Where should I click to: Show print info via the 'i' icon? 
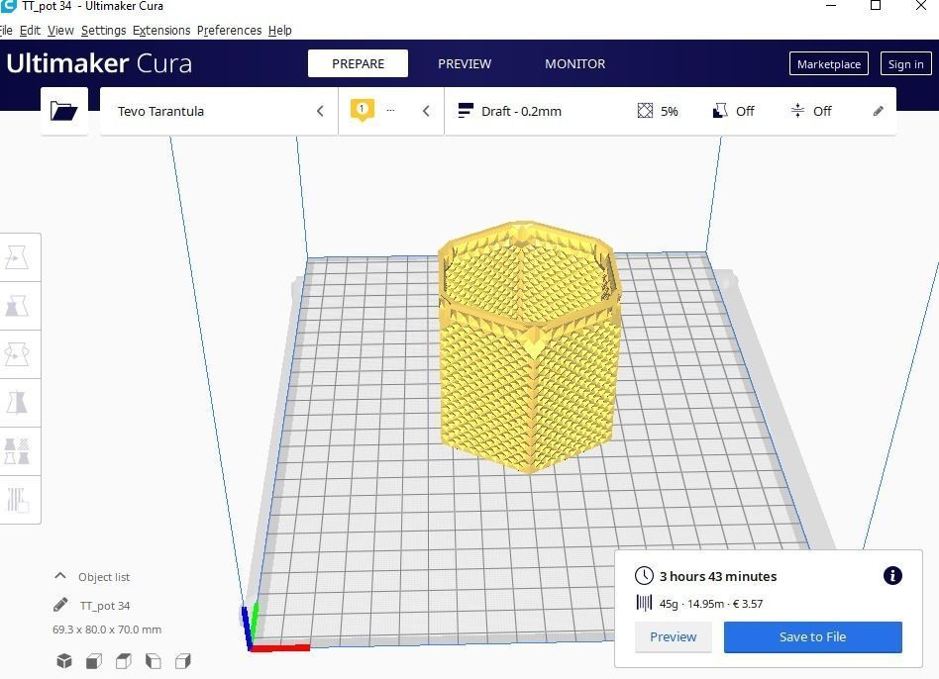892,575
